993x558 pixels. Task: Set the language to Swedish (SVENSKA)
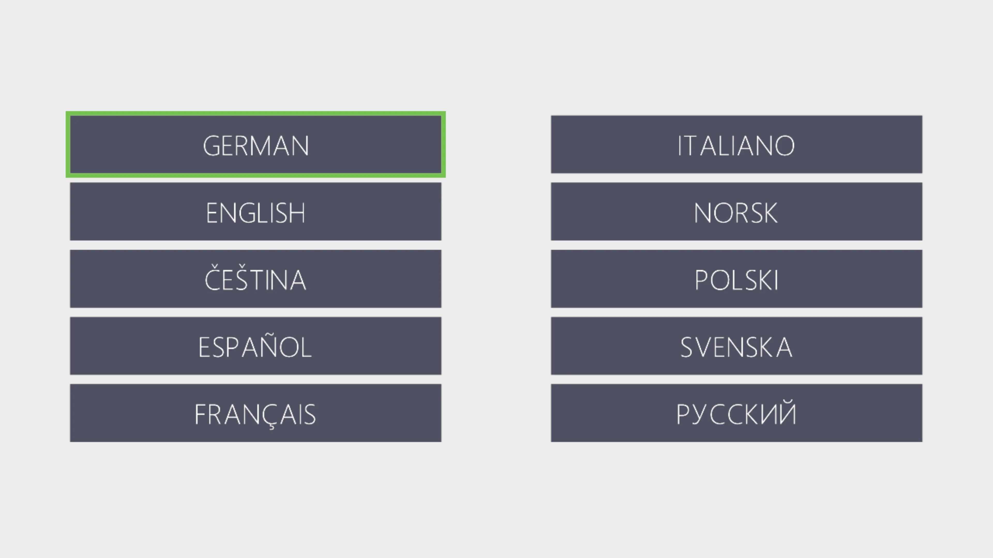[x=736, y=346]
